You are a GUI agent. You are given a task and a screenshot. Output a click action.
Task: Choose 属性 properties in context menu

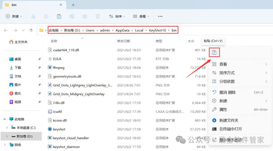(x=240, y=110)
